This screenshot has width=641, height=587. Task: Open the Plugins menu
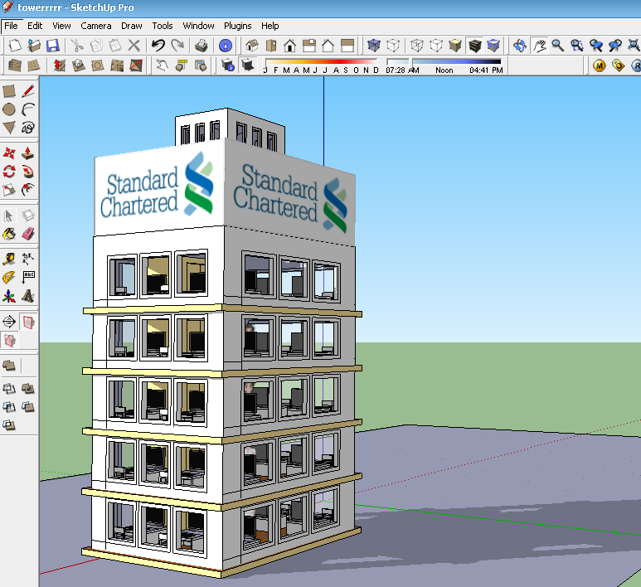tap(237, 26)
